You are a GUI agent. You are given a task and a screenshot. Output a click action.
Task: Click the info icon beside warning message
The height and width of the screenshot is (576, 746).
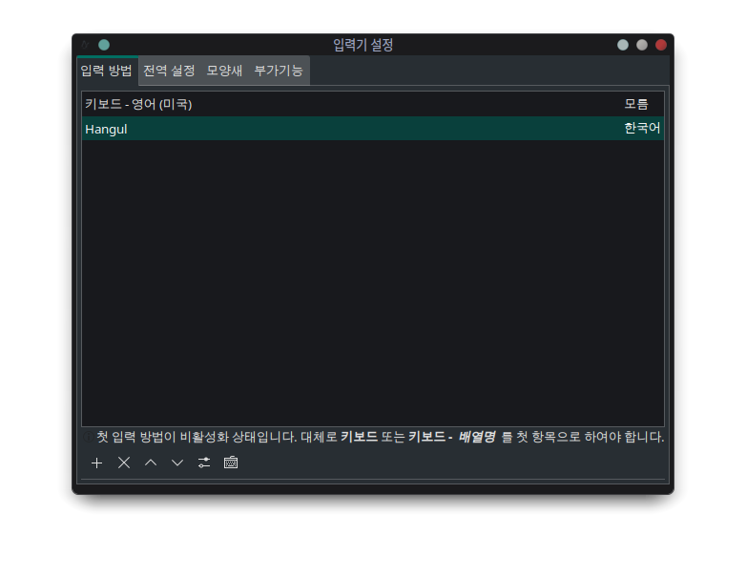(88, 437)
